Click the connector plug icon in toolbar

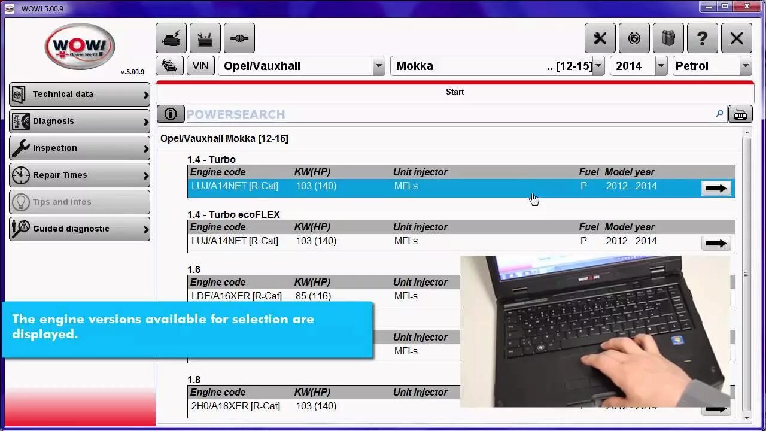click(239, 39)
